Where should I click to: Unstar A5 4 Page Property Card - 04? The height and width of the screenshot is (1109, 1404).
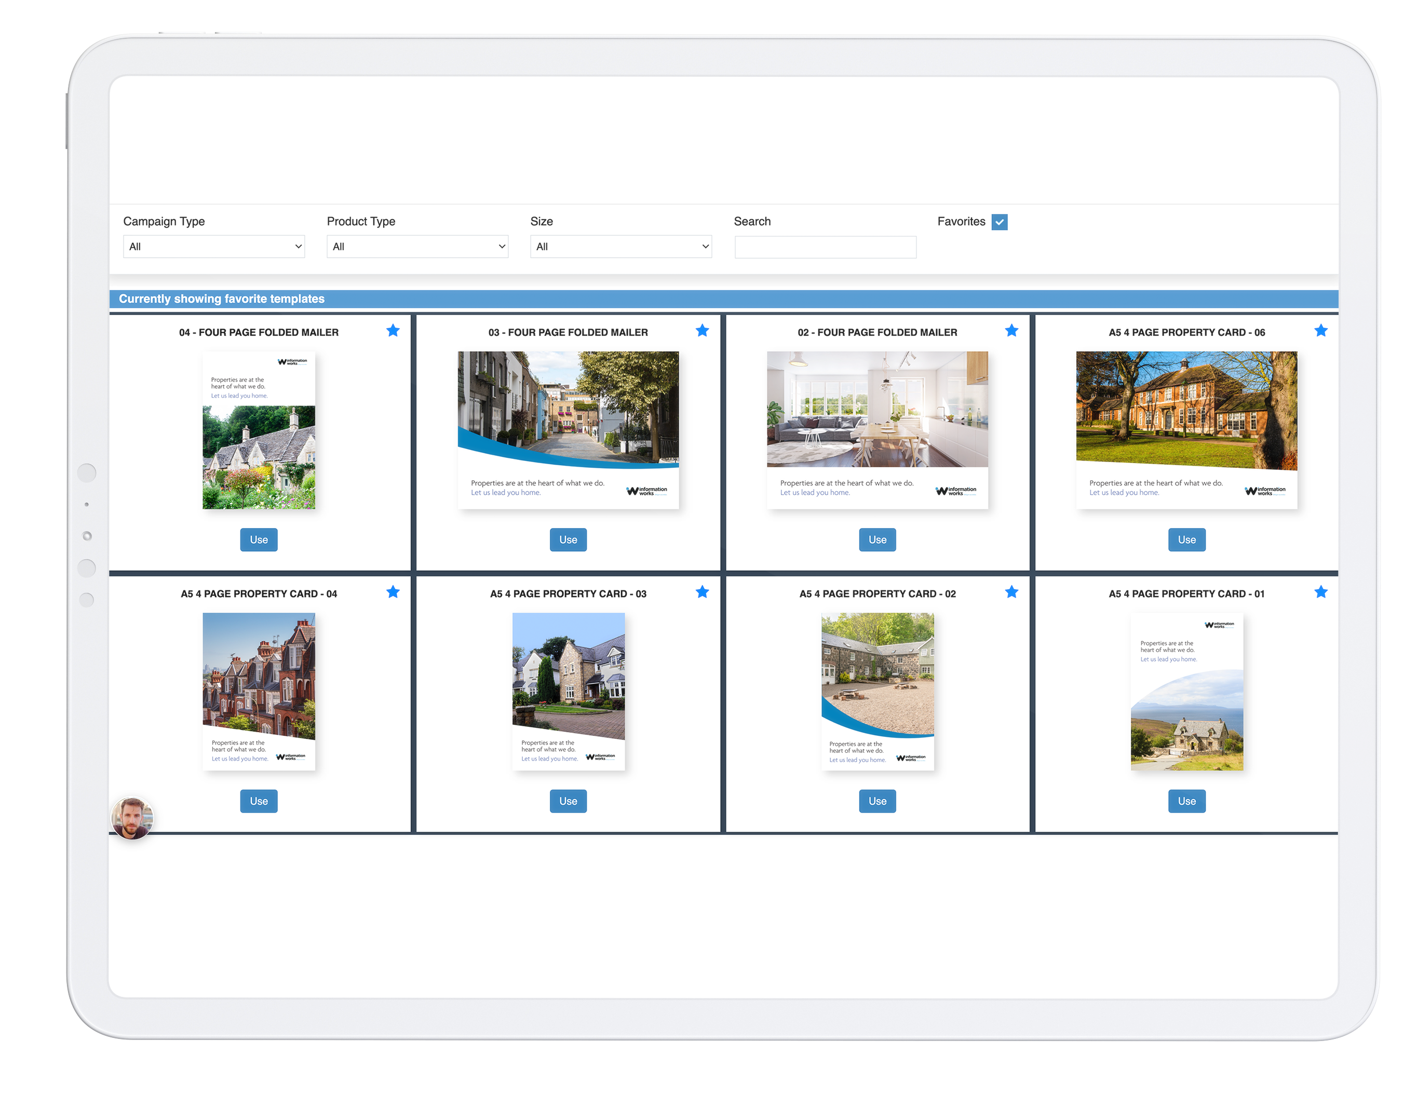tap(393, 591)
